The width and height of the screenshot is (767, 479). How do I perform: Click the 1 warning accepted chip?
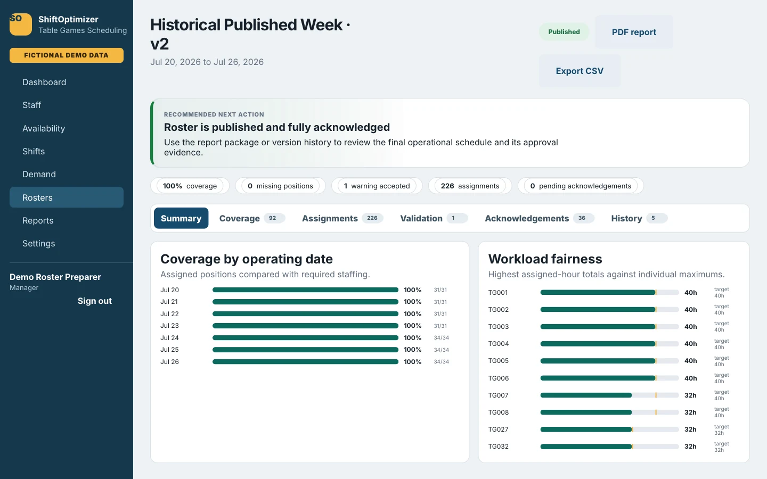tap(377, 186)
